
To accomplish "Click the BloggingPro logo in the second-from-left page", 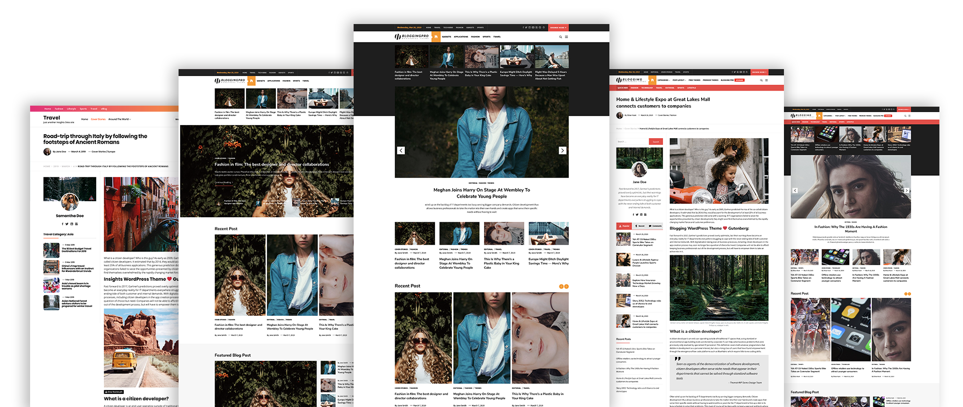I will [230, 80].
